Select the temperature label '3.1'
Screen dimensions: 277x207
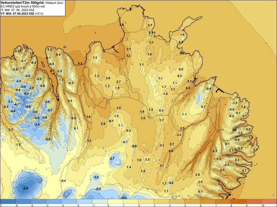point(162,165)
